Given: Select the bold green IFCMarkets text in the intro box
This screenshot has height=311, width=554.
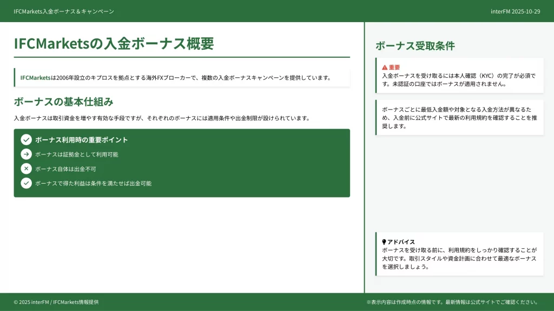Looking at the screenshot, I should [36, 78].
